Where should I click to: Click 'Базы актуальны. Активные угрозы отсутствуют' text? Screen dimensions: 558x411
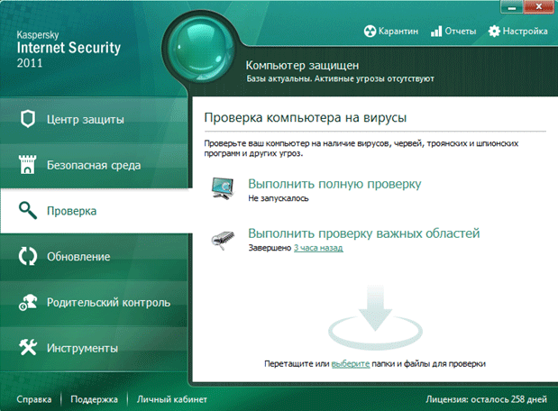point(340,78)
